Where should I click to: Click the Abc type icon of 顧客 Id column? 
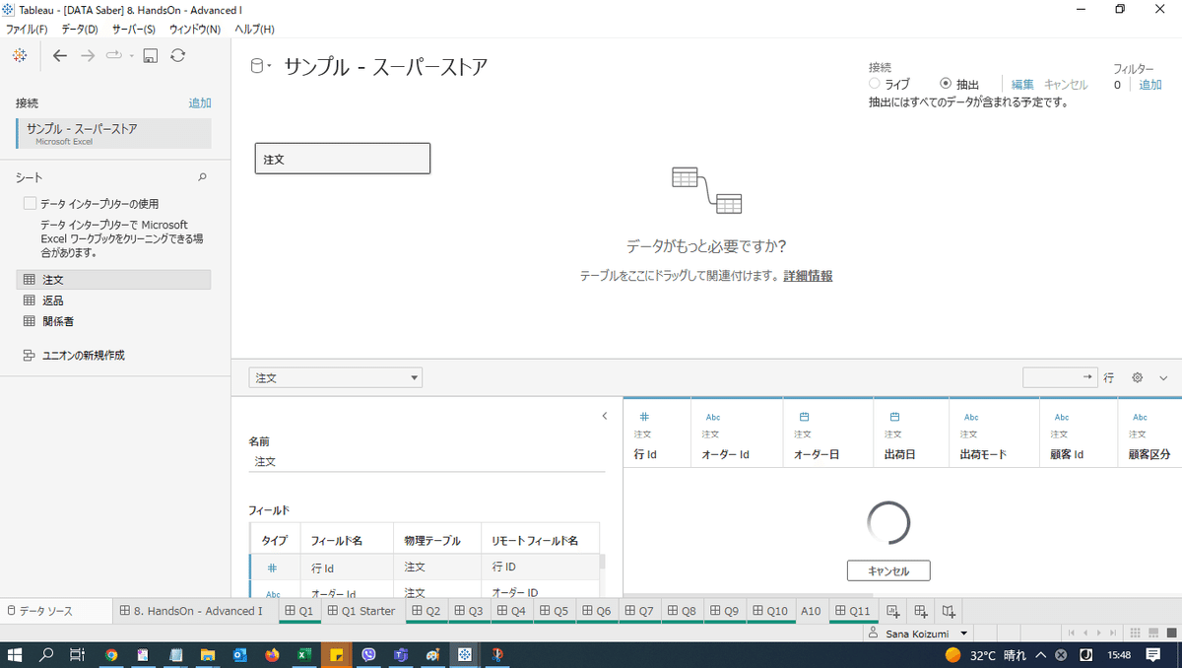point(1062,417)
